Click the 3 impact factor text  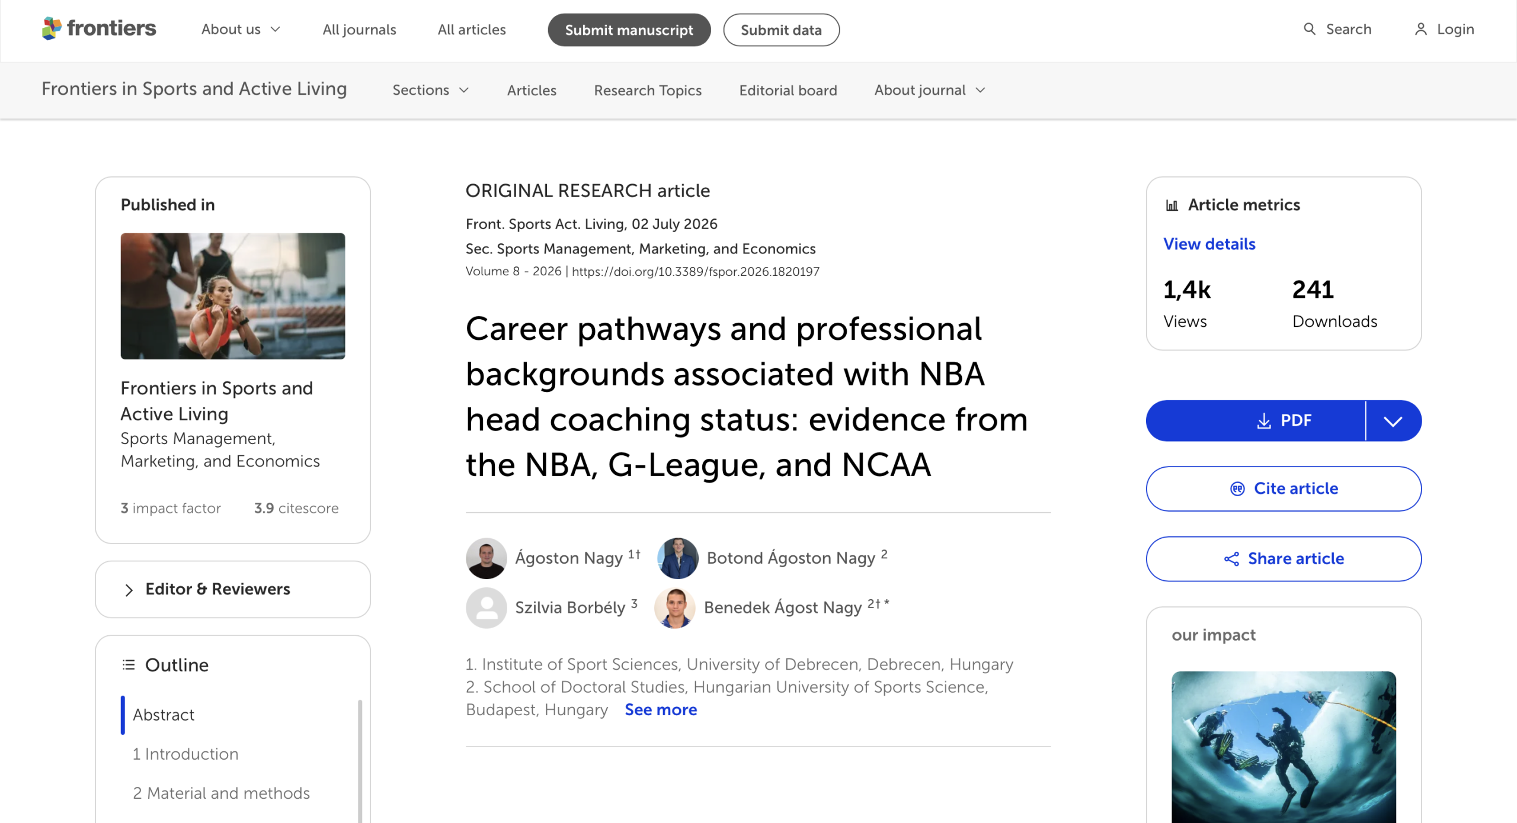[x=171, y=509]
